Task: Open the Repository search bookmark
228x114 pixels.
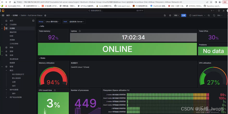Action: pos(212,6)
